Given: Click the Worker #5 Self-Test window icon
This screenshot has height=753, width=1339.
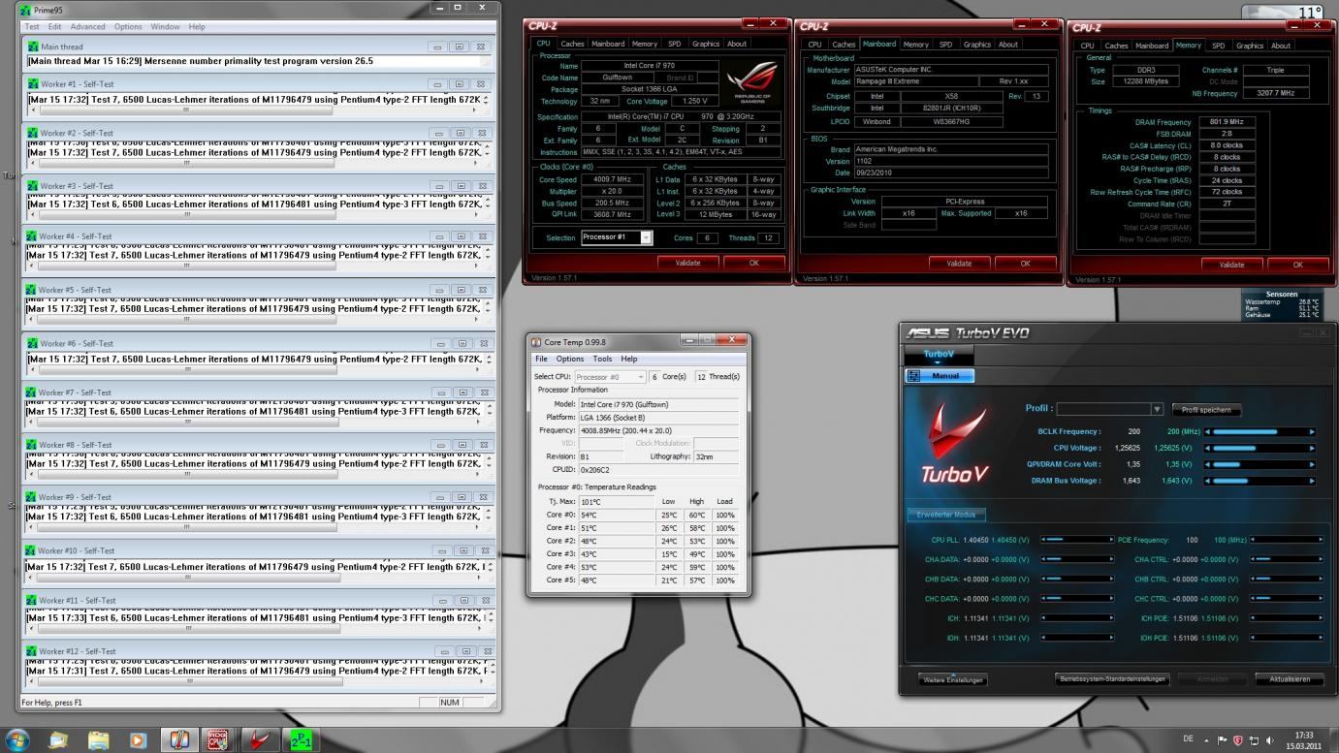Looking at the screenshot, I should coord(32,290).
